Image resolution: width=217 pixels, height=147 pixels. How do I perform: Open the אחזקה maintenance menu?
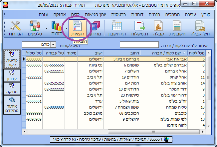(60, 14)
